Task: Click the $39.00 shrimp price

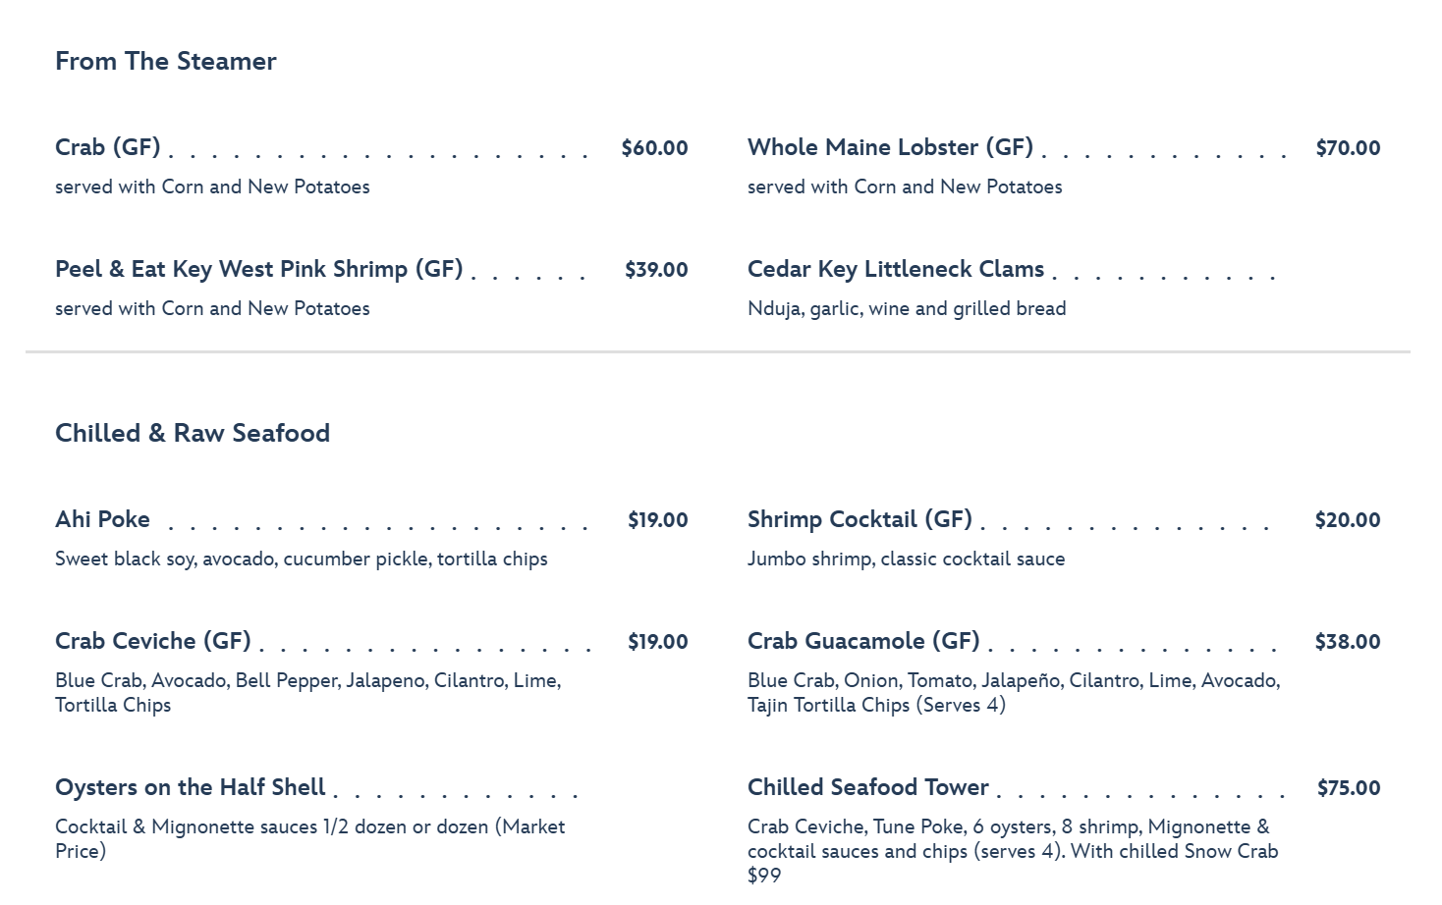Action: [x=656, y=270]
